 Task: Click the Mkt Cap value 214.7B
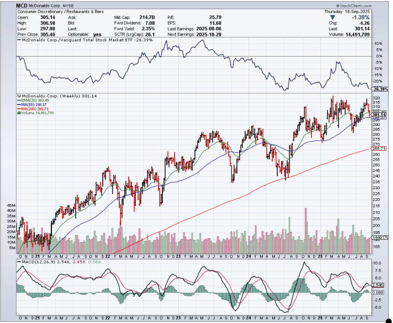tap(147, 17)
